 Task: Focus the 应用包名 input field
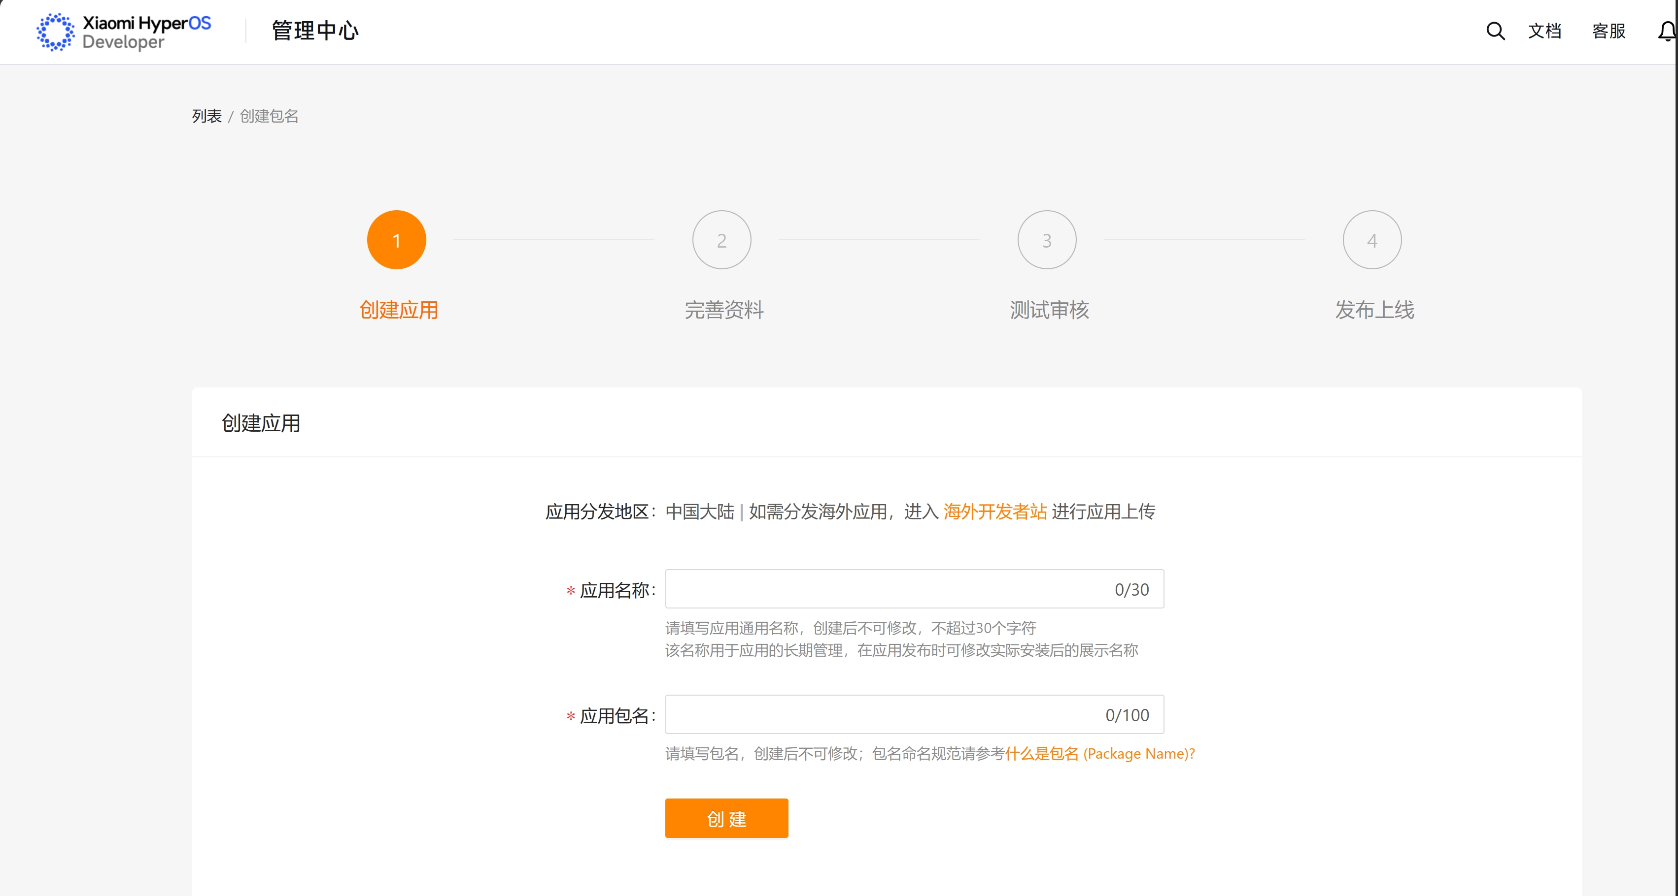coord(886,714)
